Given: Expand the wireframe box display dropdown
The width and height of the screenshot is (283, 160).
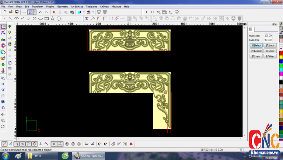Looking at the screenshot, I should pyautogui.click(x=93, y=12).
